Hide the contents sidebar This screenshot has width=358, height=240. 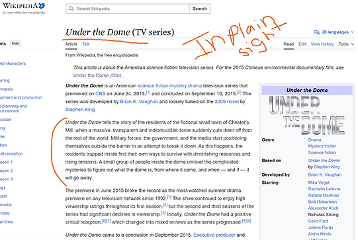point(15,44)
